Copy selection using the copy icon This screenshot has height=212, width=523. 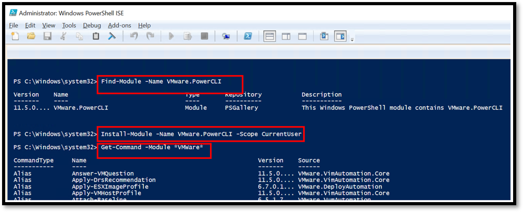coord(79,36)
